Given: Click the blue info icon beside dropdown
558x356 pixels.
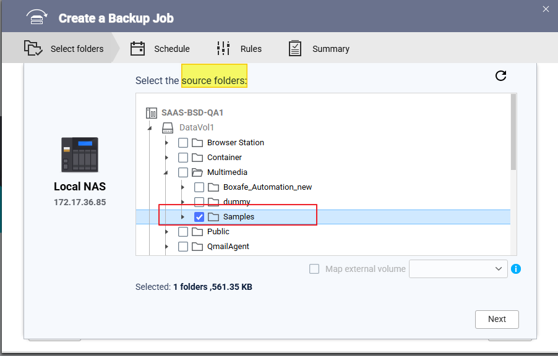Looking at the screenshot, I should point(516,269).
